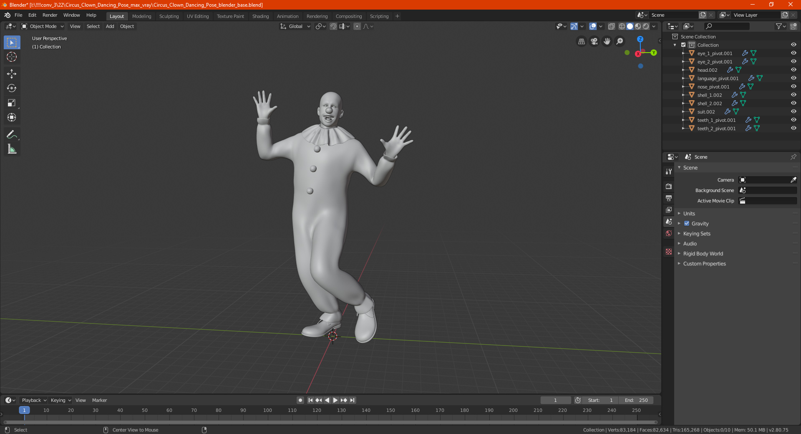The height and width of the screenshot is (434, 801).
Task: Disable the Gravity checkbox
Action: (687, 224)
